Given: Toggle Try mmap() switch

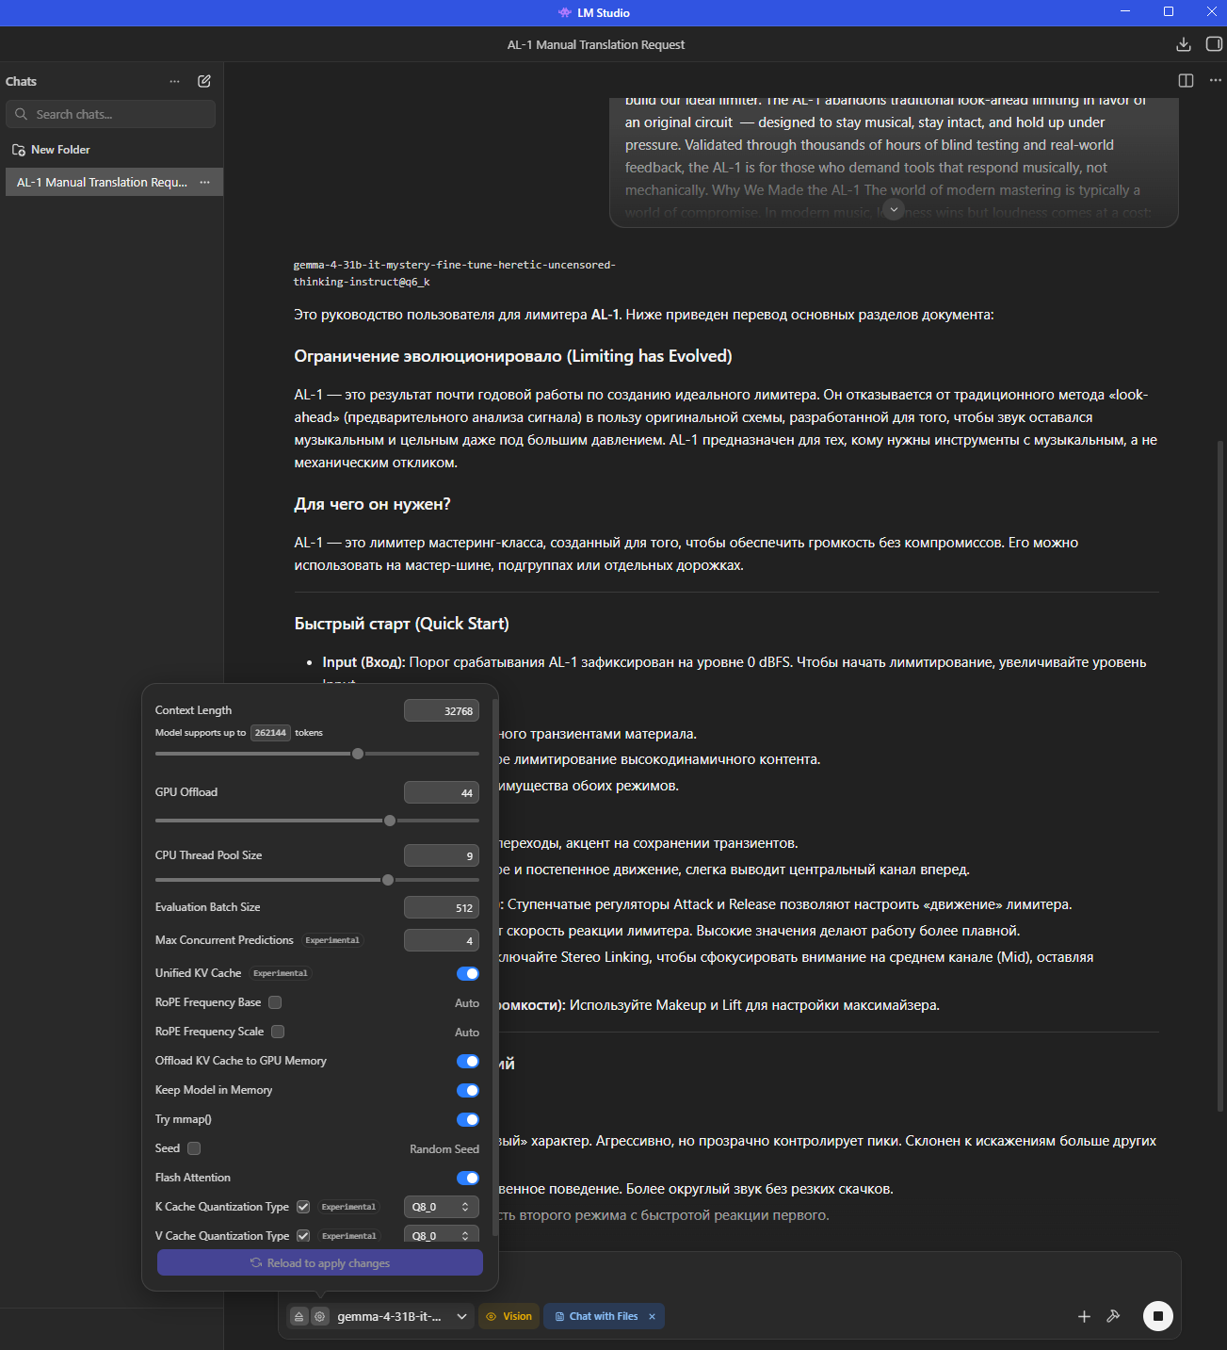Looking at the screenshot, I should pyautogui.click(x=468, y=1120).
